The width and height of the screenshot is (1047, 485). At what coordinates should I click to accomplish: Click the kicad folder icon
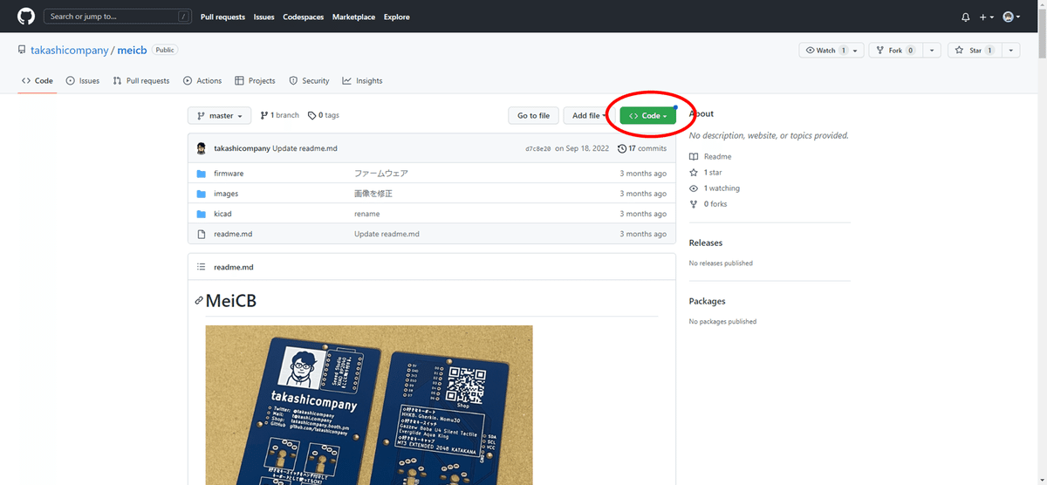click(x=202, y=214)
